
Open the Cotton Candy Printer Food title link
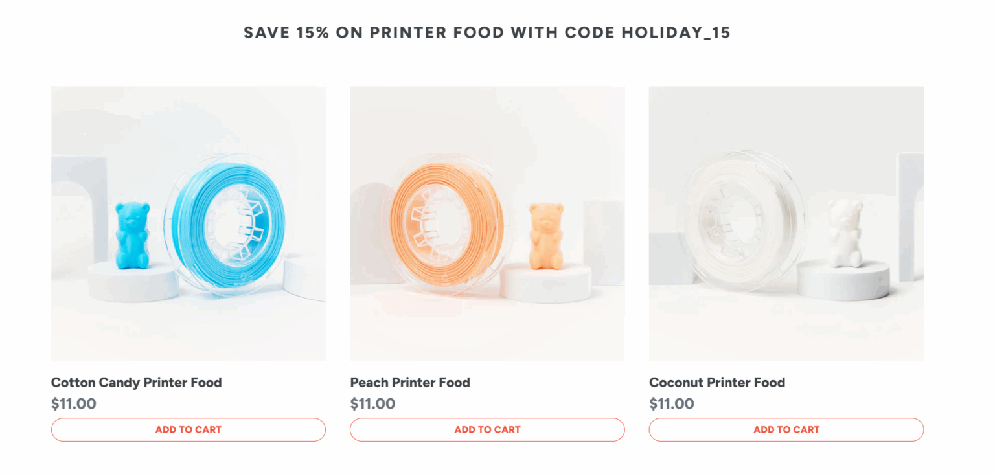click(136, 383)
